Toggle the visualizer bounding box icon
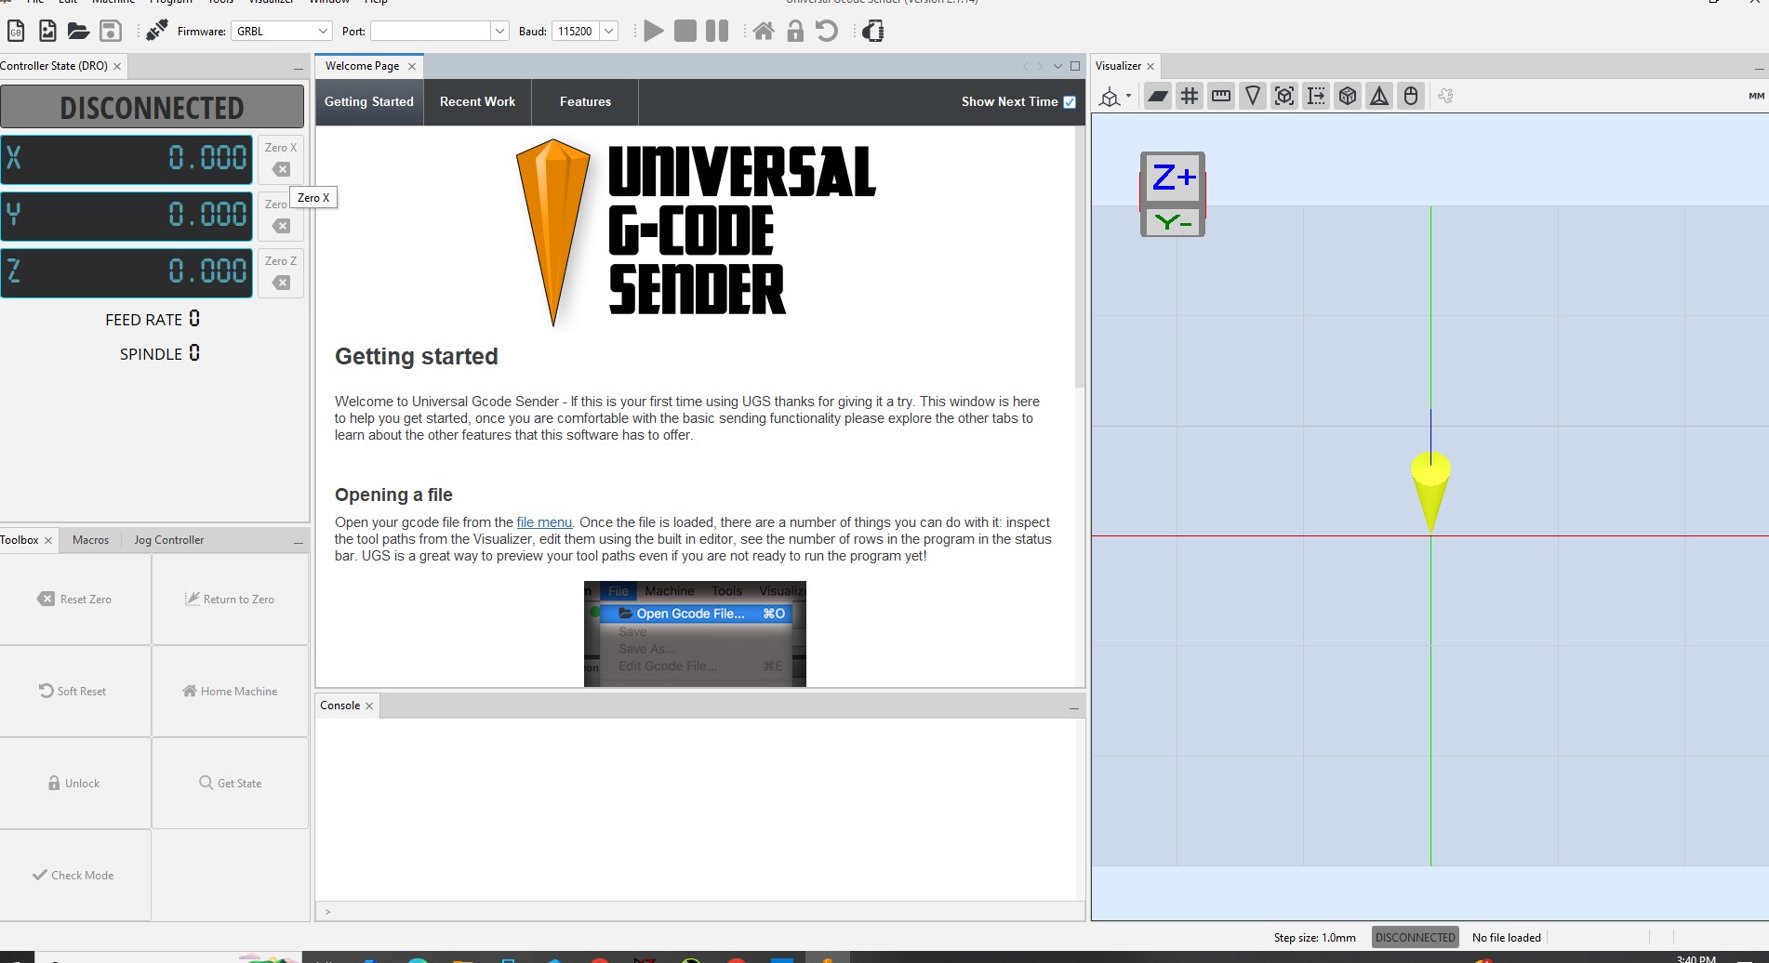The width and height of the screenshot is (1769, 963). point(1284,96)
